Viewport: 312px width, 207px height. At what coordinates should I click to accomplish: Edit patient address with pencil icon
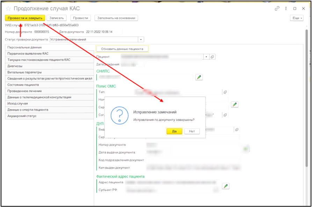[x=226, y=186]
